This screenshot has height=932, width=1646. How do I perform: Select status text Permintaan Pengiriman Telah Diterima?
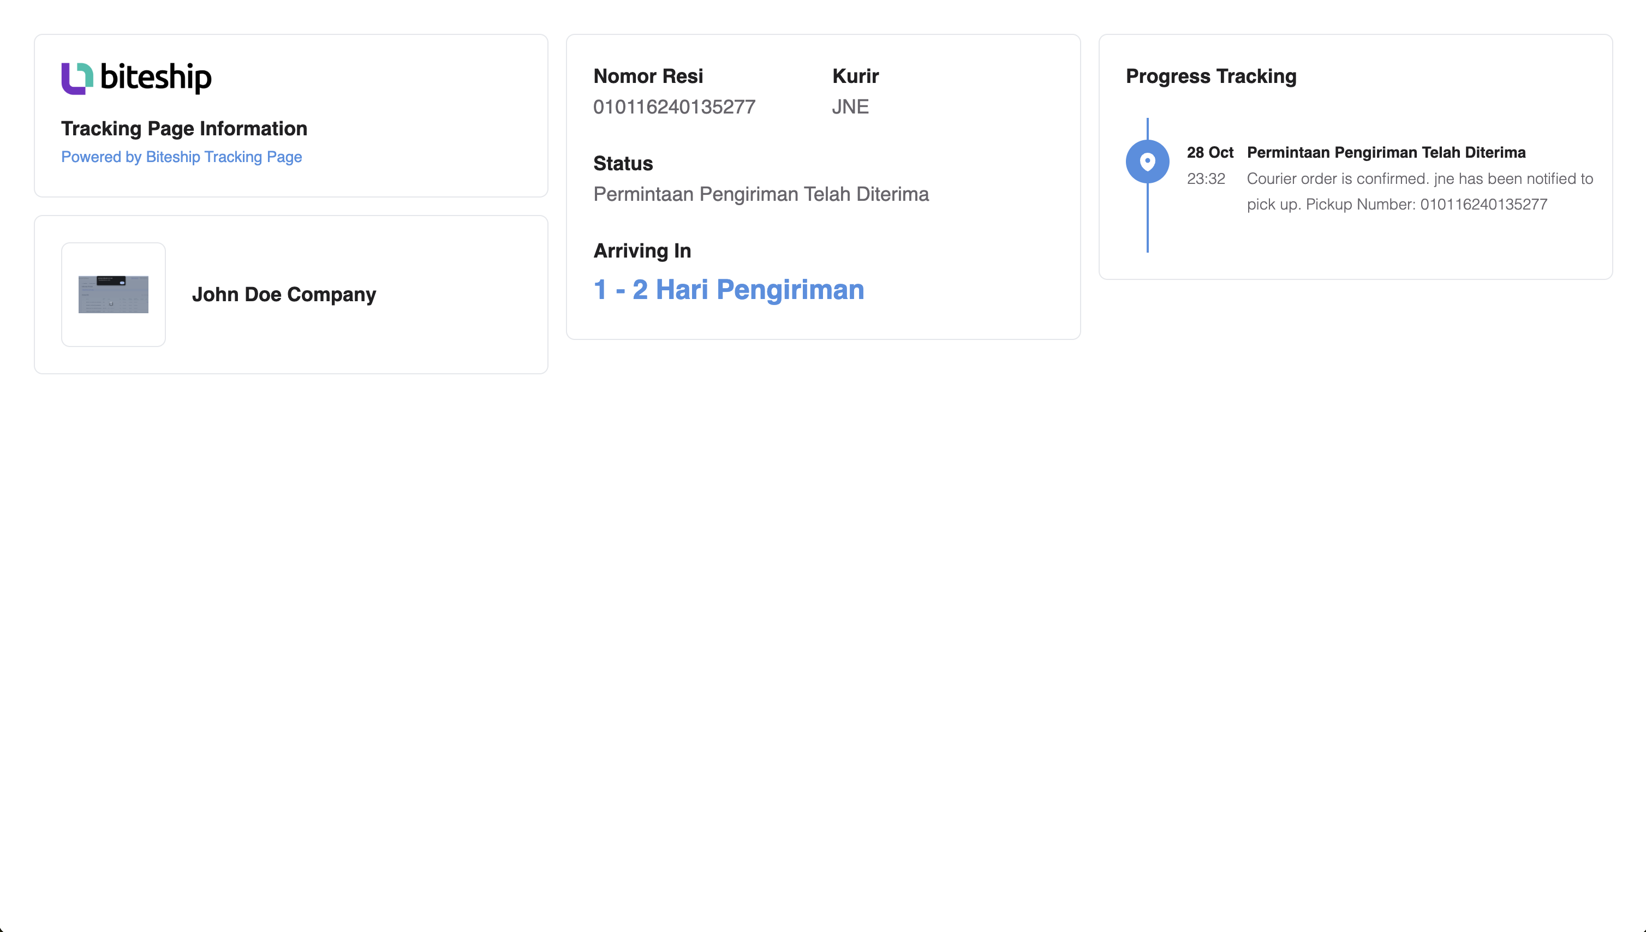pyautogui.click(x=761, y=194)
